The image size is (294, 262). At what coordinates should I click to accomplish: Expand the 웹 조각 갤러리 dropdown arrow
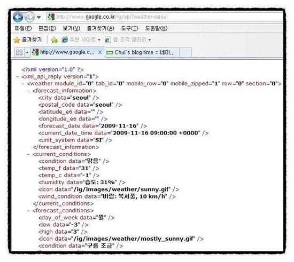pos(150,40)
